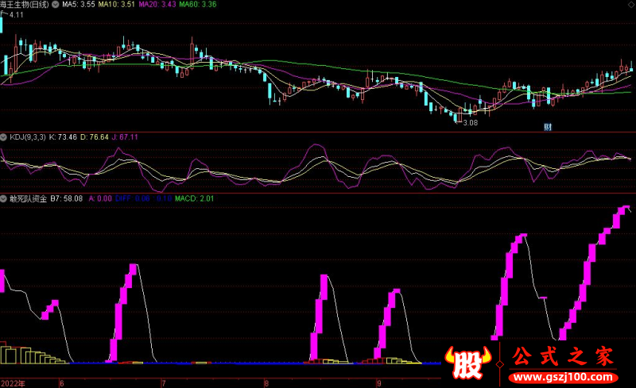Select the MACD: 2.01 value
The height and width of the screenshot is (388, 636).
(x=194, y=199)
